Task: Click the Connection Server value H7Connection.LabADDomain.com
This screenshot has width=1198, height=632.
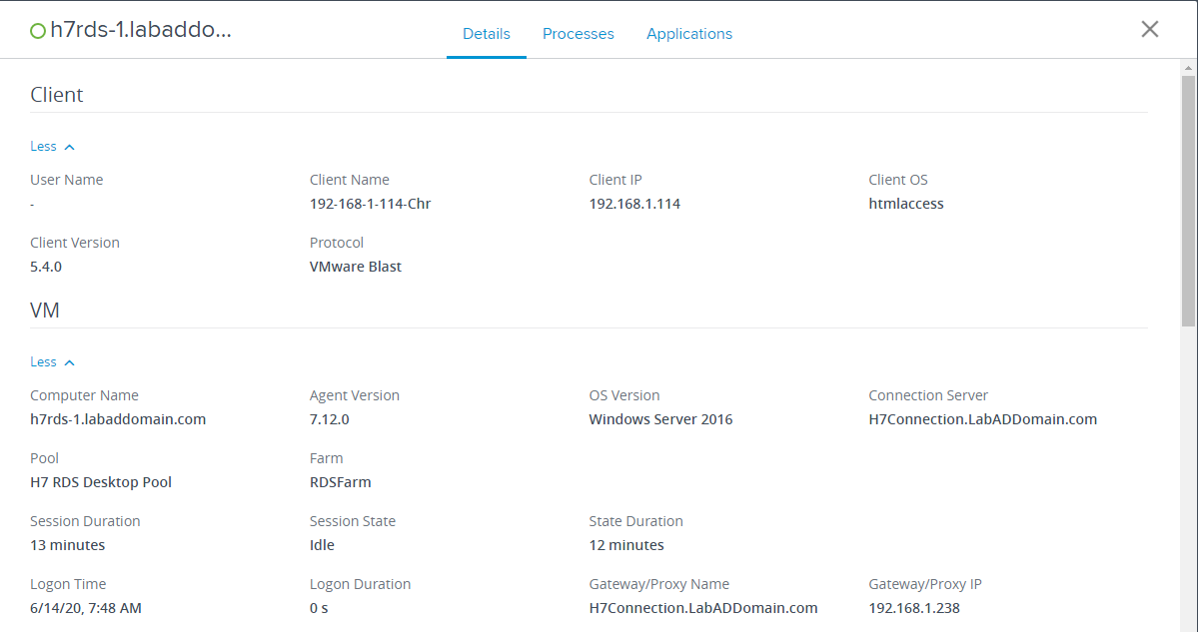Action: 982,419
